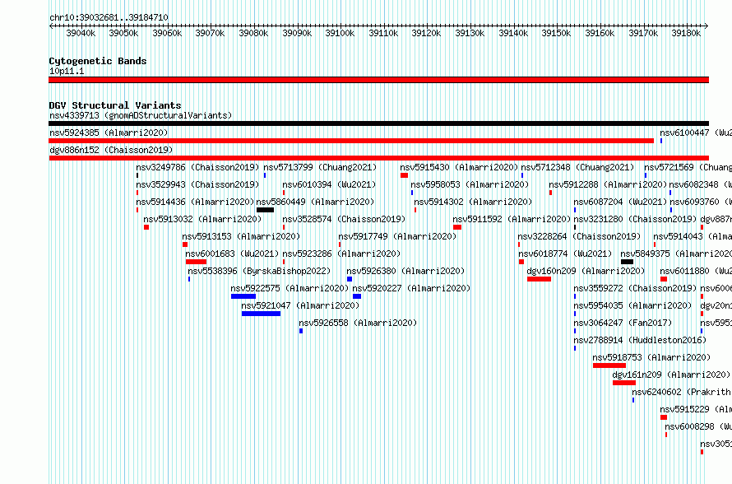Open variant nsv6001683 (Wu2021) label
This screenshot has width=732, height=484.
(232, 254)
